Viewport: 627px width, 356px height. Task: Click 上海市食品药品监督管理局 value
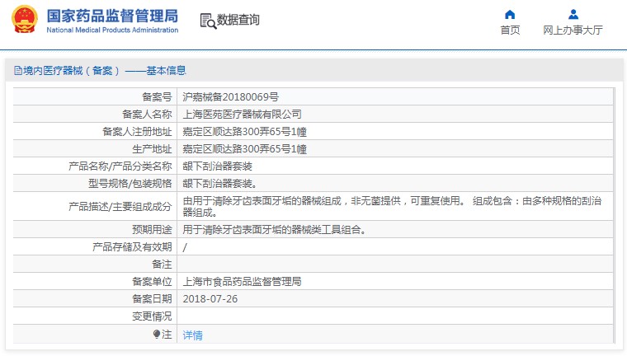243,281
